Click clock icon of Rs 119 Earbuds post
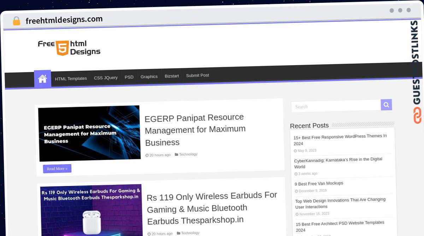424x236 pixels. [149, 234]
